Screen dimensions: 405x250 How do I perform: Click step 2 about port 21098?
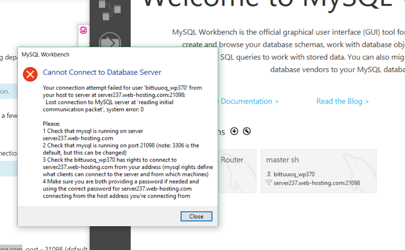click(x=121, y=149)
